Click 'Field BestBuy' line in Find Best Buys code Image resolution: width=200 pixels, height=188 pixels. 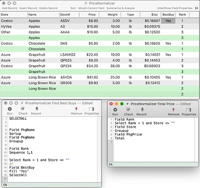22,167
